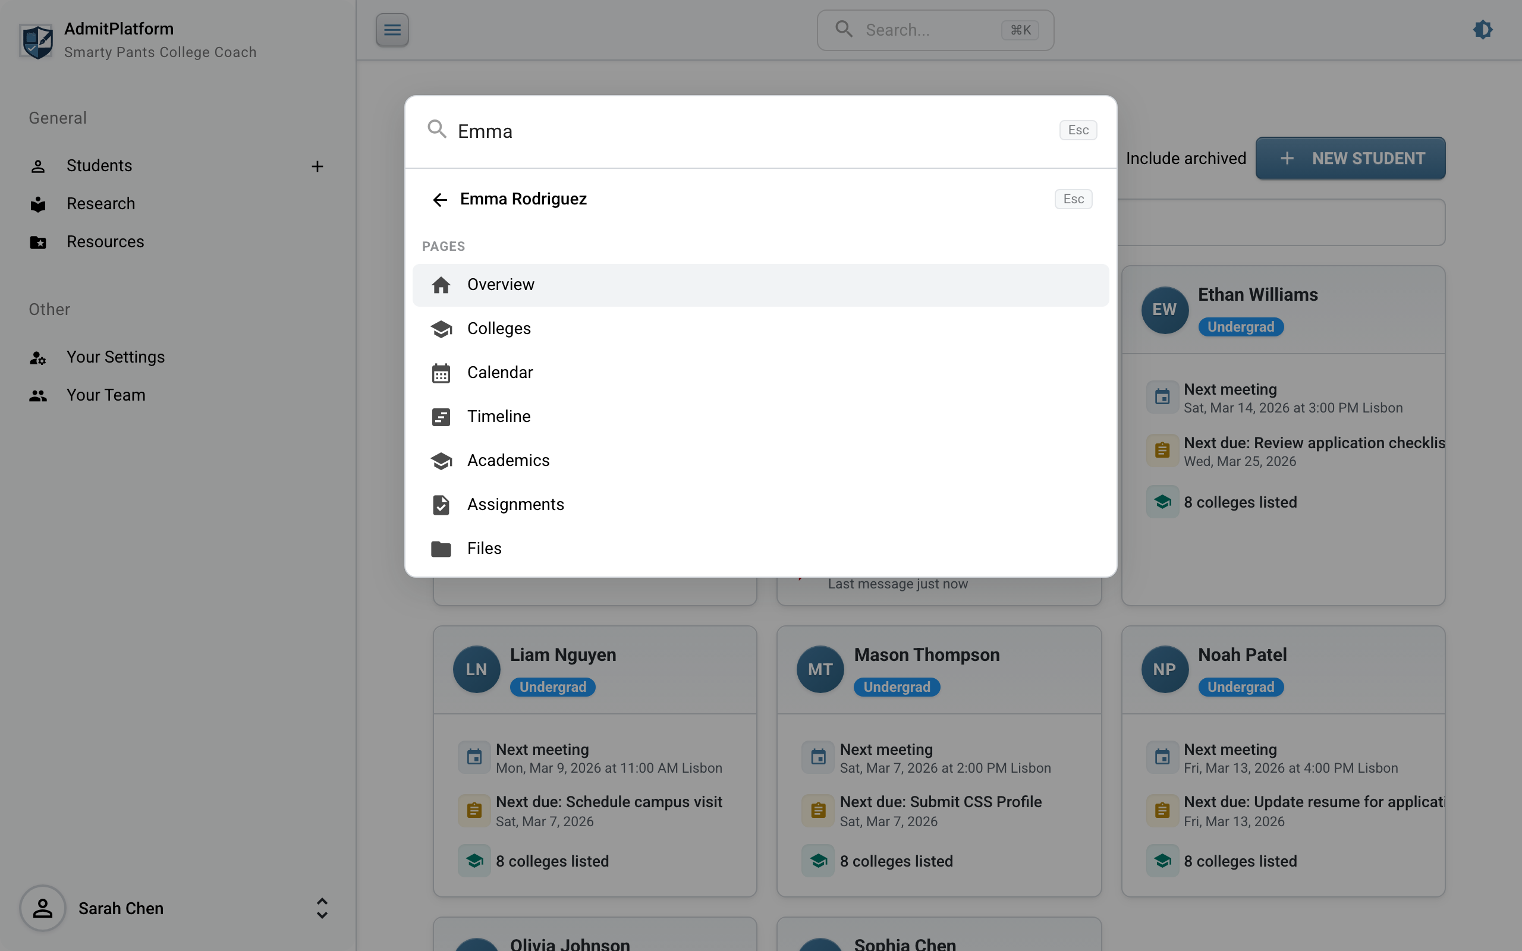Click the Timeline icon in the pages list

pos(441,417)
